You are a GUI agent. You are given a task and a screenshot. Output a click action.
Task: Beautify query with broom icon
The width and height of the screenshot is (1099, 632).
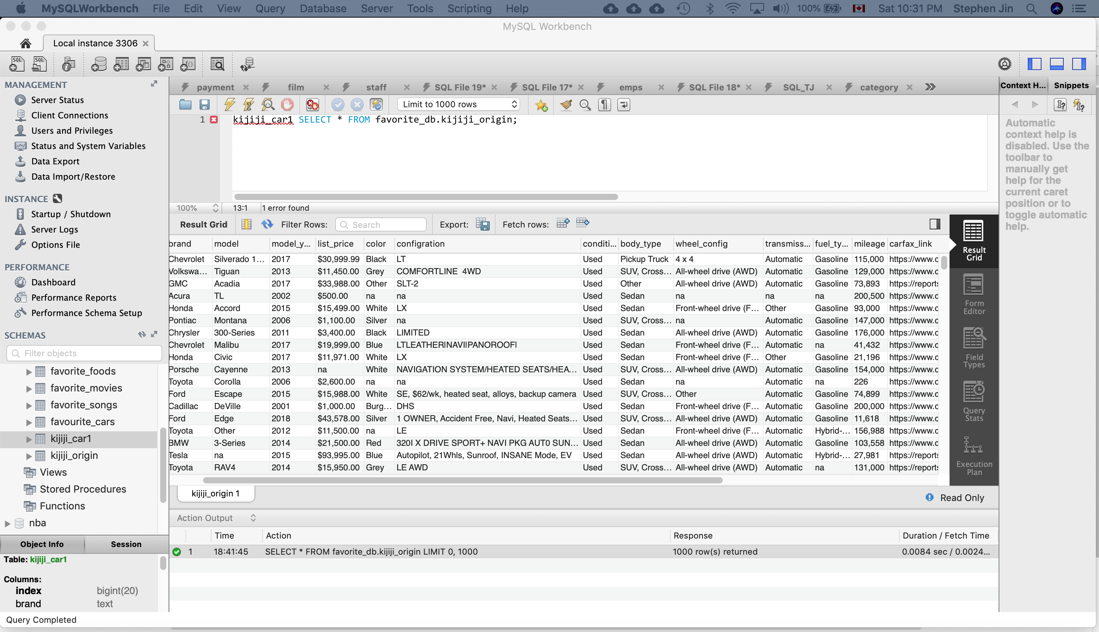pos(566,105)
